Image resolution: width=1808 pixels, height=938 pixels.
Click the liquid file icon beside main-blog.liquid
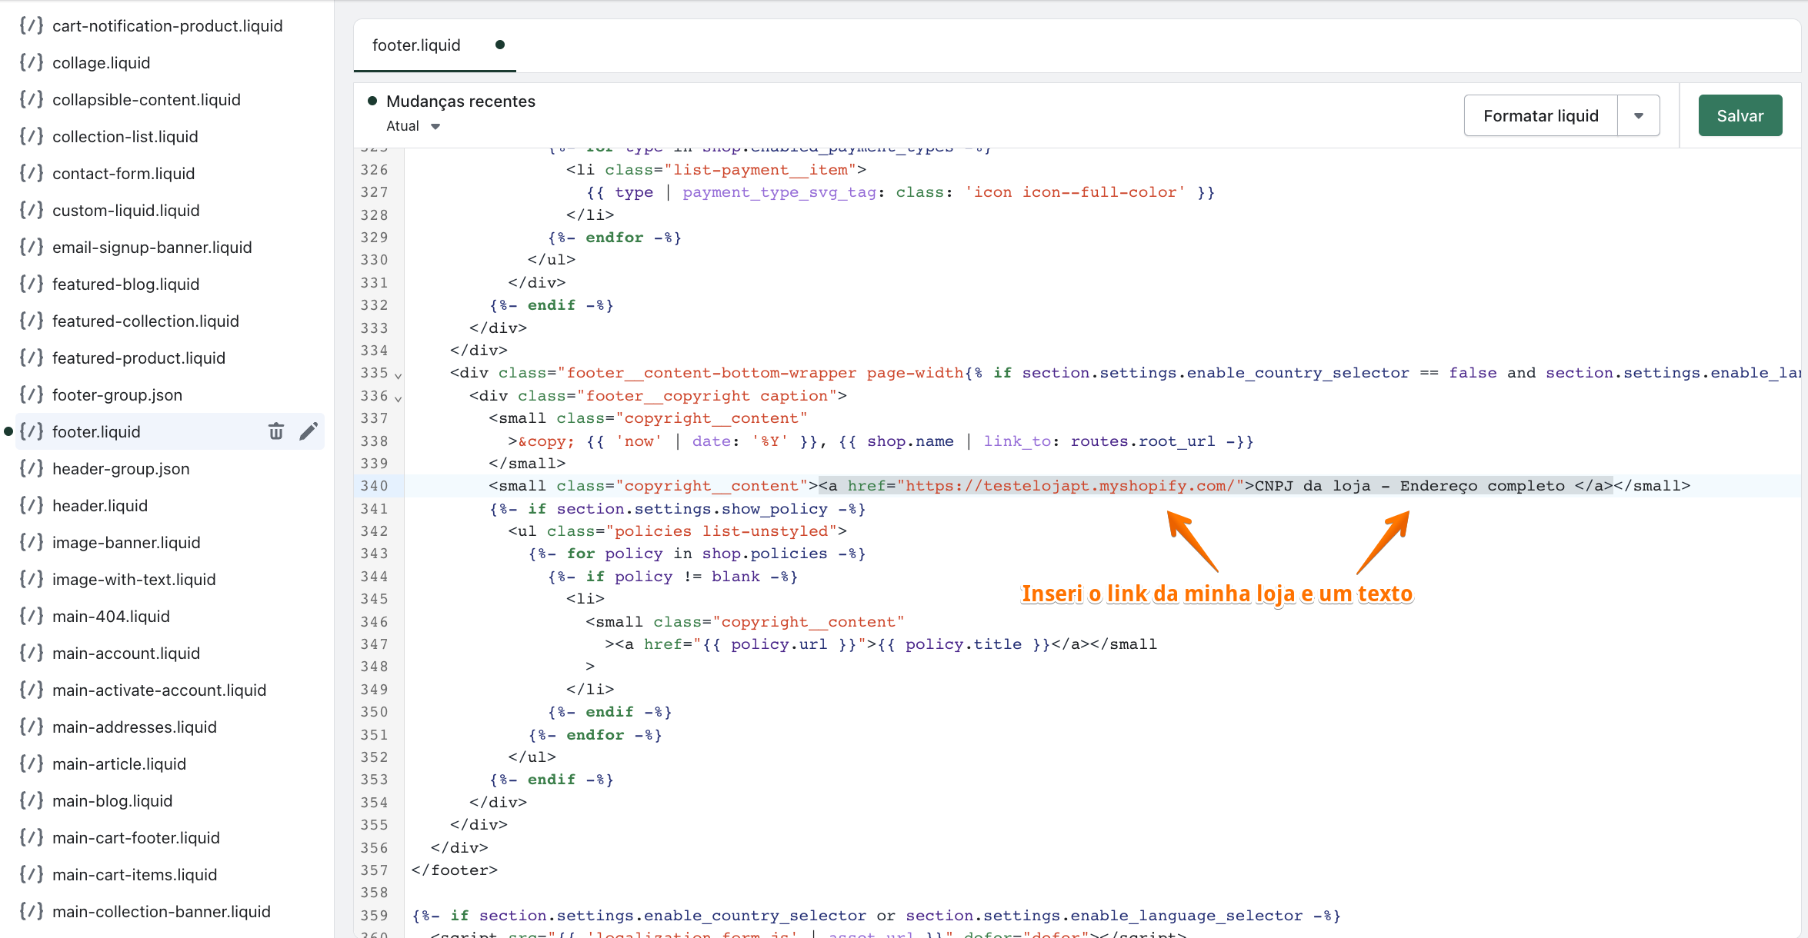point(32,800)
